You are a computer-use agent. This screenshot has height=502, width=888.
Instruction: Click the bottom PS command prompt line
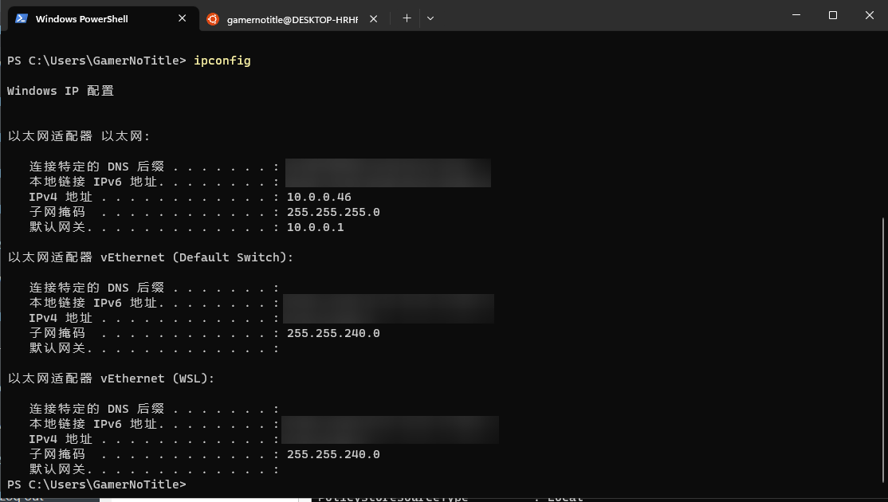(96, 484)
